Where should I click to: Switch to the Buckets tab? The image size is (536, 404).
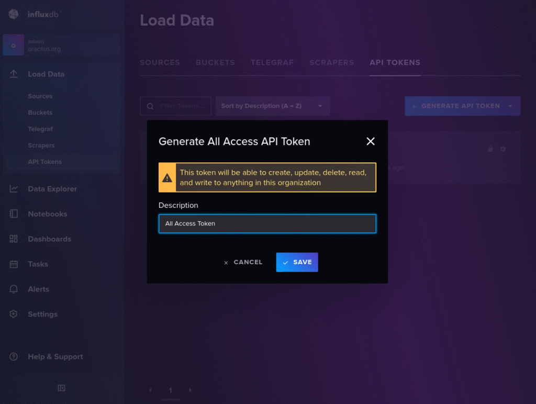215,63
